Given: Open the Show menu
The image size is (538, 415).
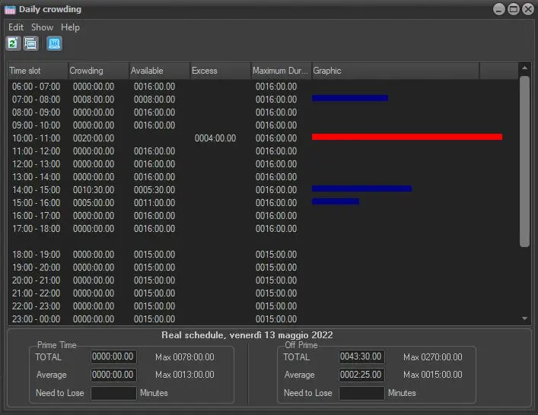Looking at the screenshot, I should coord(42,27).
